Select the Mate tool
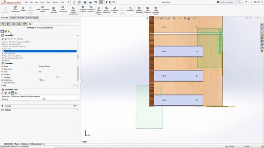 (x=23, y=9)
